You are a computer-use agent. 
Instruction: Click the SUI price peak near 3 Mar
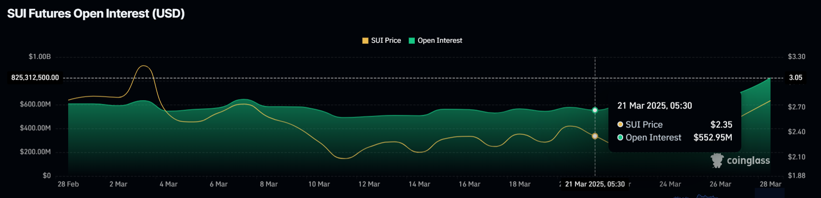[x=144, y=66]
